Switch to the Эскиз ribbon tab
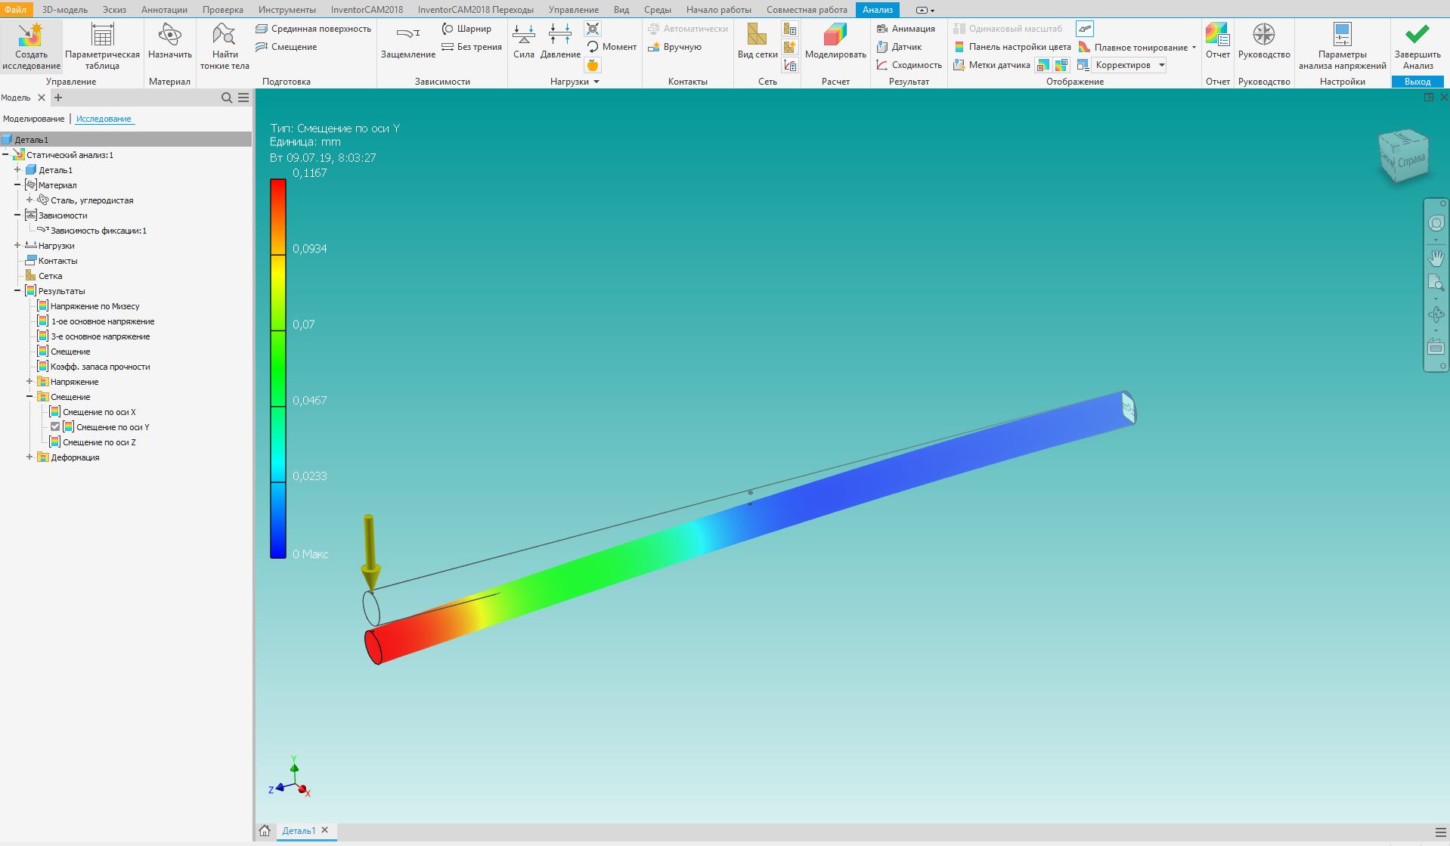The height and width of the screenshot is (846, 1450). pyautogui.click(x=115, y=10)
